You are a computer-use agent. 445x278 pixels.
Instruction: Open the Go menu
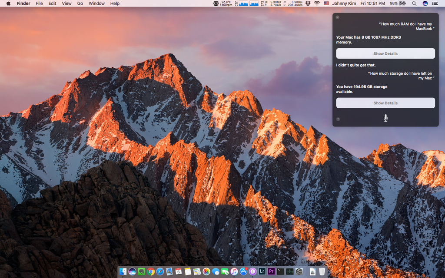80,3
